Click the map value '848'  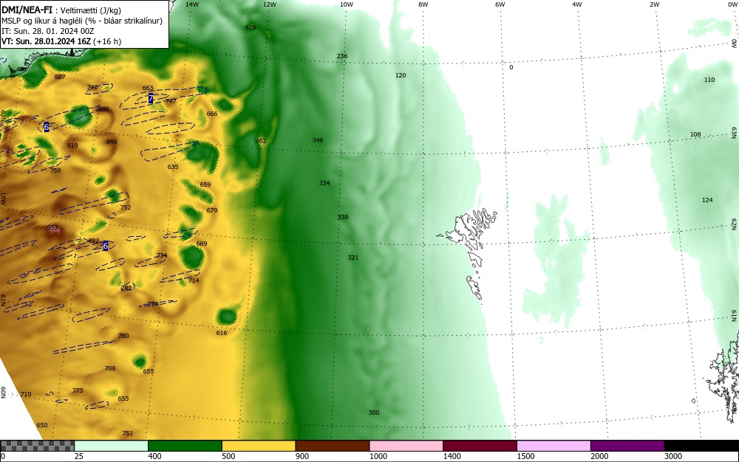click(x=112, y=142)
